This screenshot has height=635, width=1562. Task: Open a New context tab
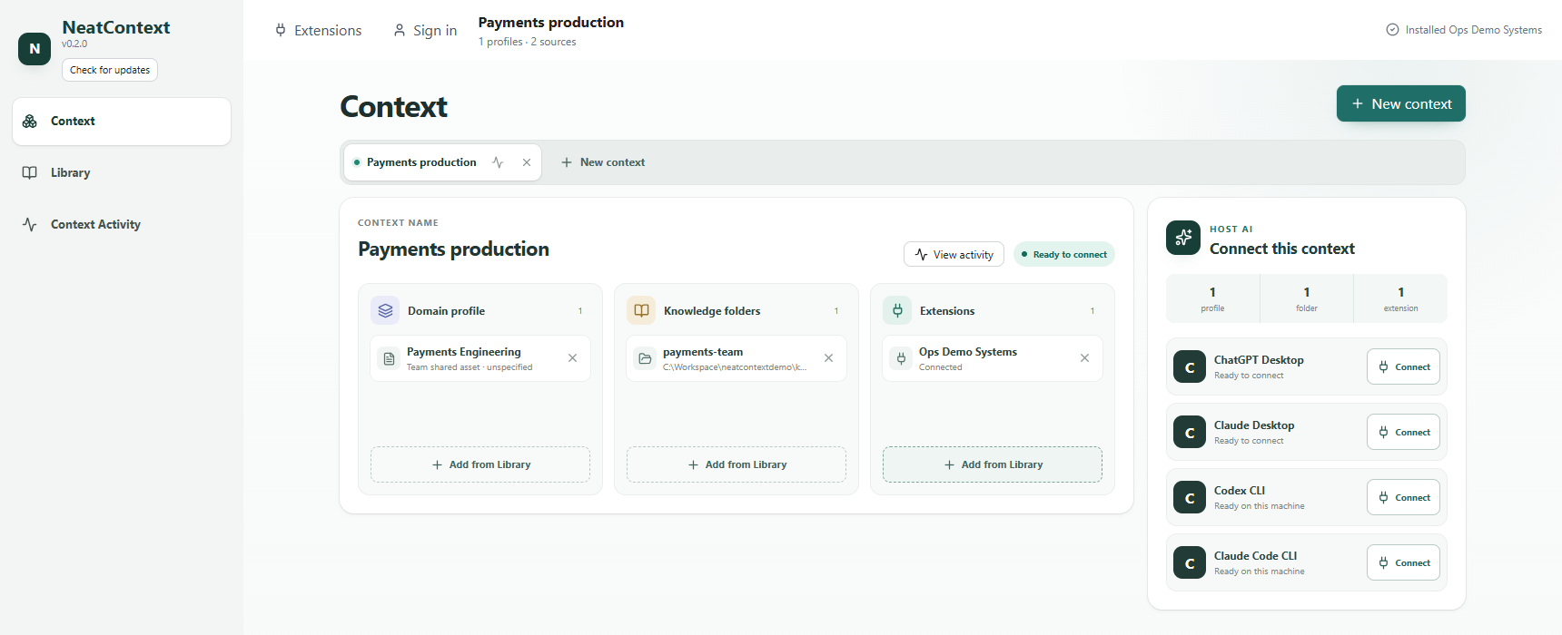click(x=603, y=162)
